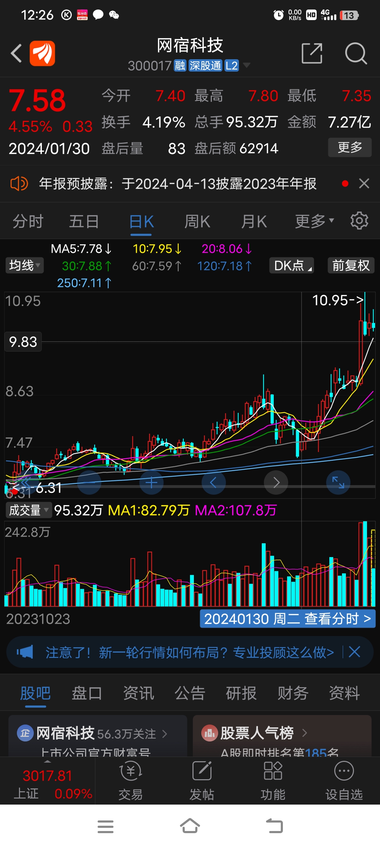Viewport: 380px width, 849px height.
Task: Open chart settings gear icon
Action: point(359,221)
